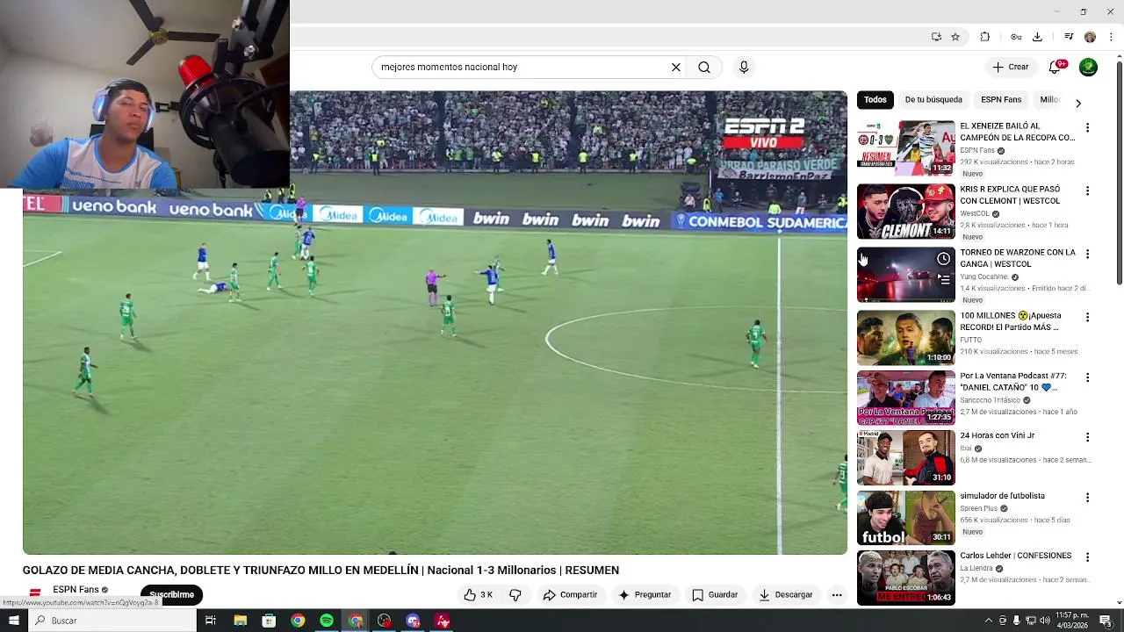Open options menu for TORNEO DE WARZONE video
This screenshot has height=632, width=1124.
[1087, 254]
